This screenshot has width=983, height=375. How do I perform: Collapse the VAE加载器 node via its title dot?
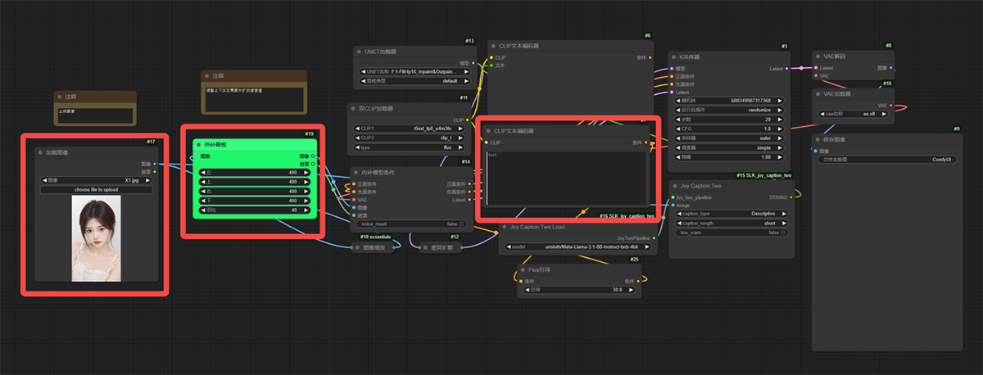coord(818,94)
